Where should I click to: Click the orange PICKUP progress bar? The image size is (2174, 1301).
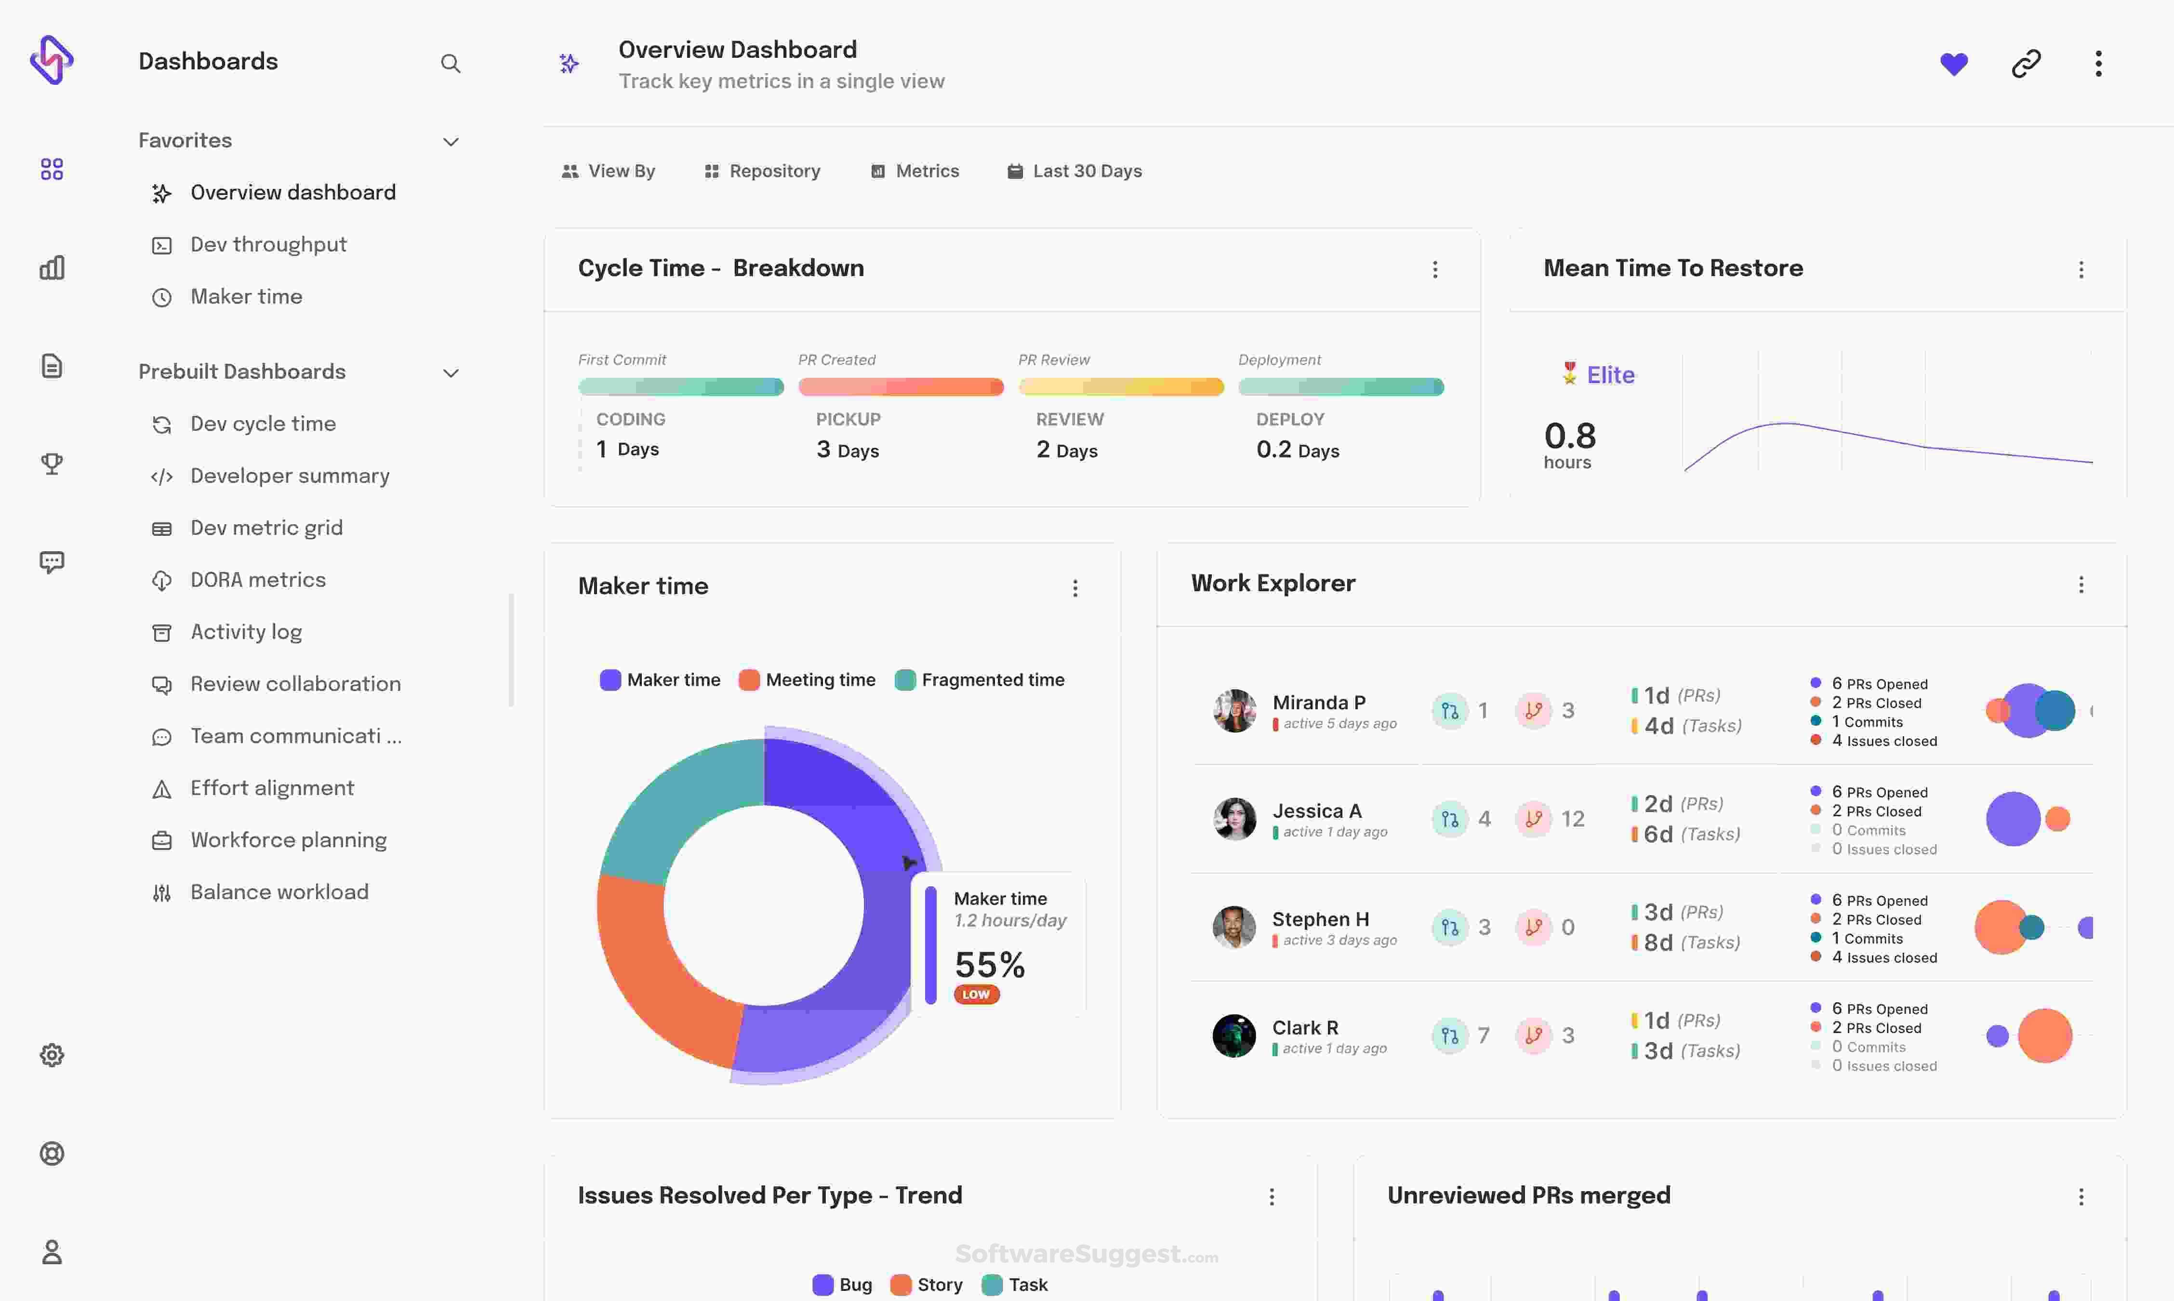click(900, 386)
